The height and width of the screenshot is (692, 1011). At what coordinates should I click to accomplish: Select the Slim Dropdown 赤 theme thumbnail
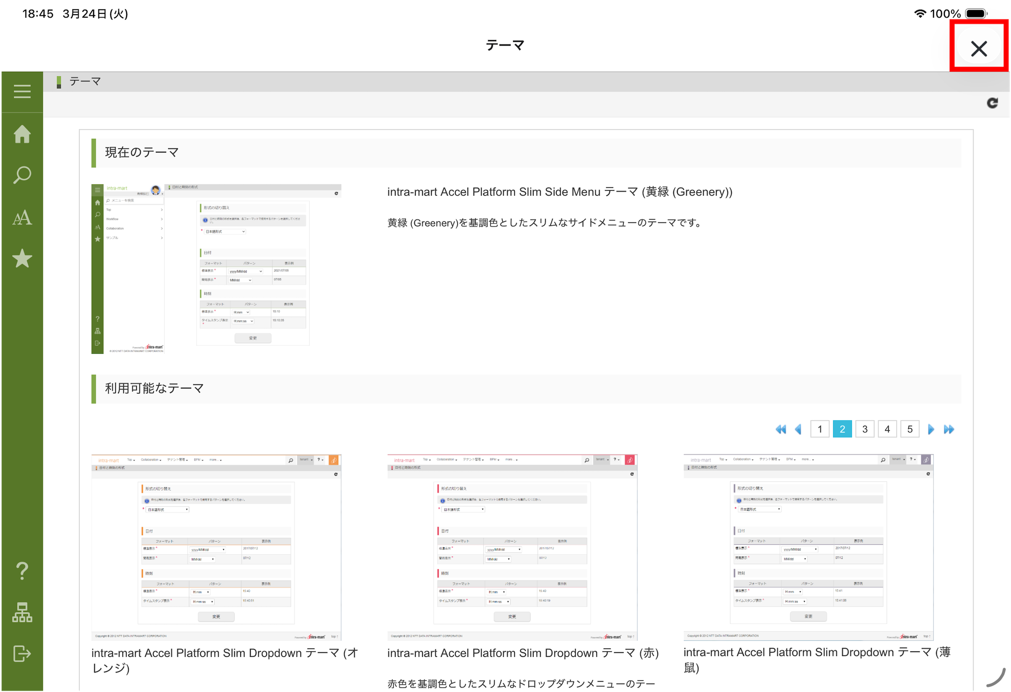tap(512, 547)
